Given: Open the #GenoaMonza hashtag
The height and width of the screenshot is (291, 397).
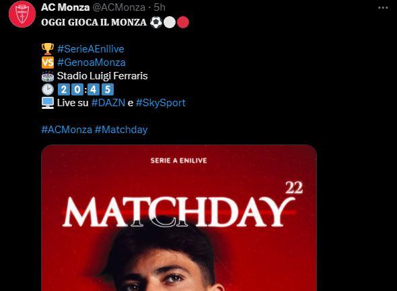Looking at the screenshot, I should [92, 63].
